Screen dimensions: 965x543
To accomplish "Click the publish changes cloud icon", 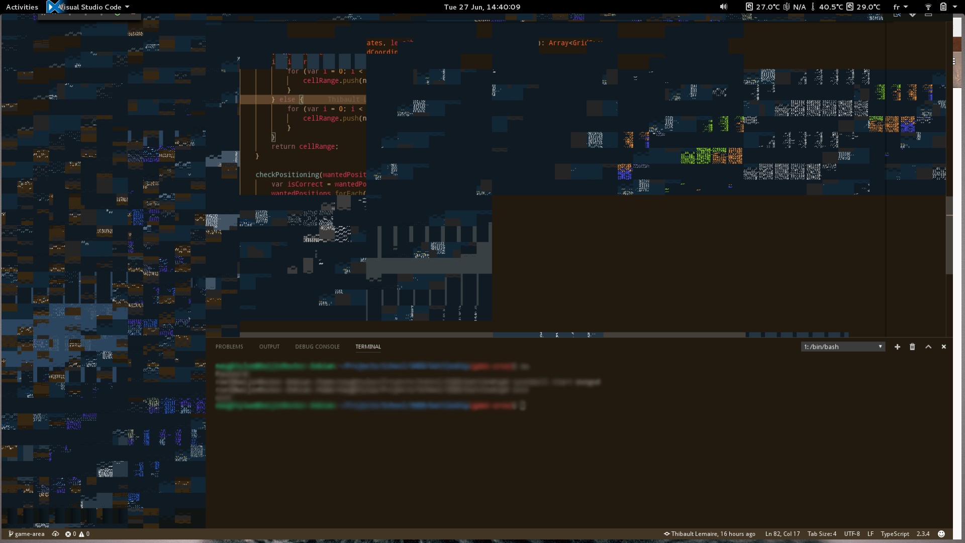I will coord(56,534).
